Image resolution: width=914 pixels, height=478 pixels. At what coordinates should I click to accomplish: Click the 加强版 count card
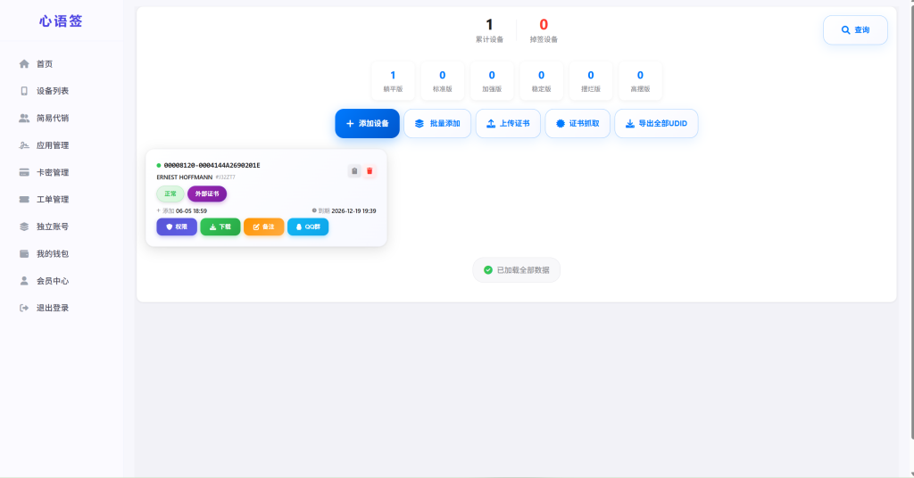point(492,81)
